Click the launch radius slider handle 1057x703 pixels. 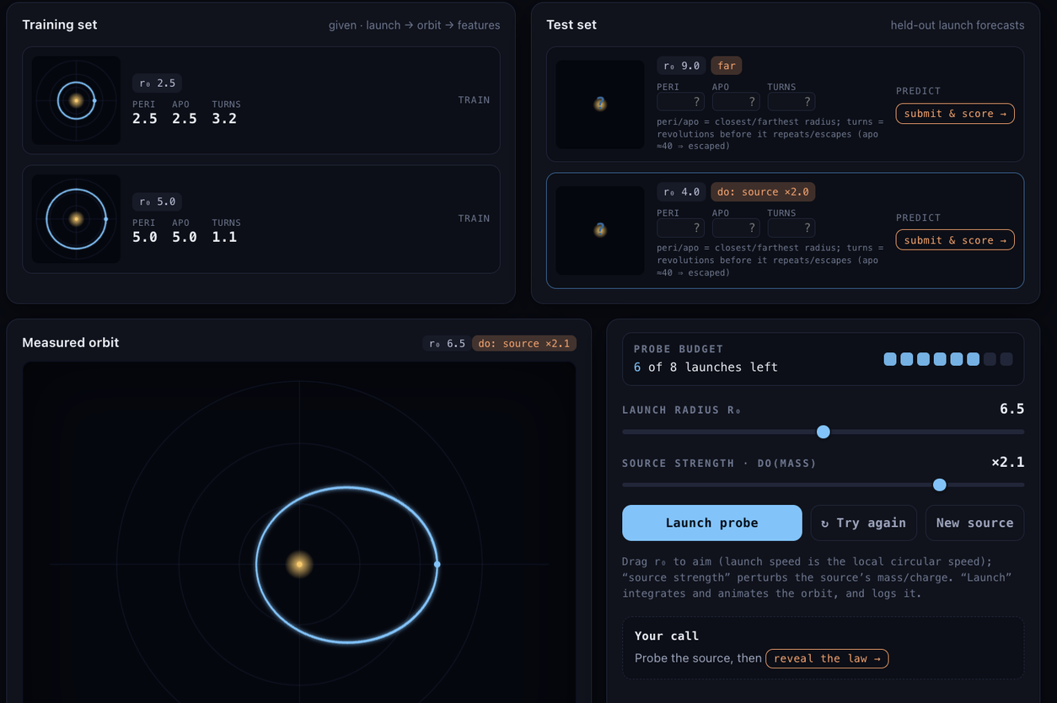click(824, 432)
